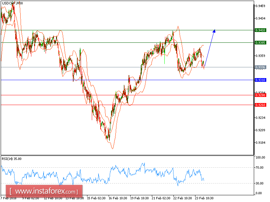Click the 19 Feb 18:30 time label
Viewport: 270px width, 202px height.
click(139, 198)
